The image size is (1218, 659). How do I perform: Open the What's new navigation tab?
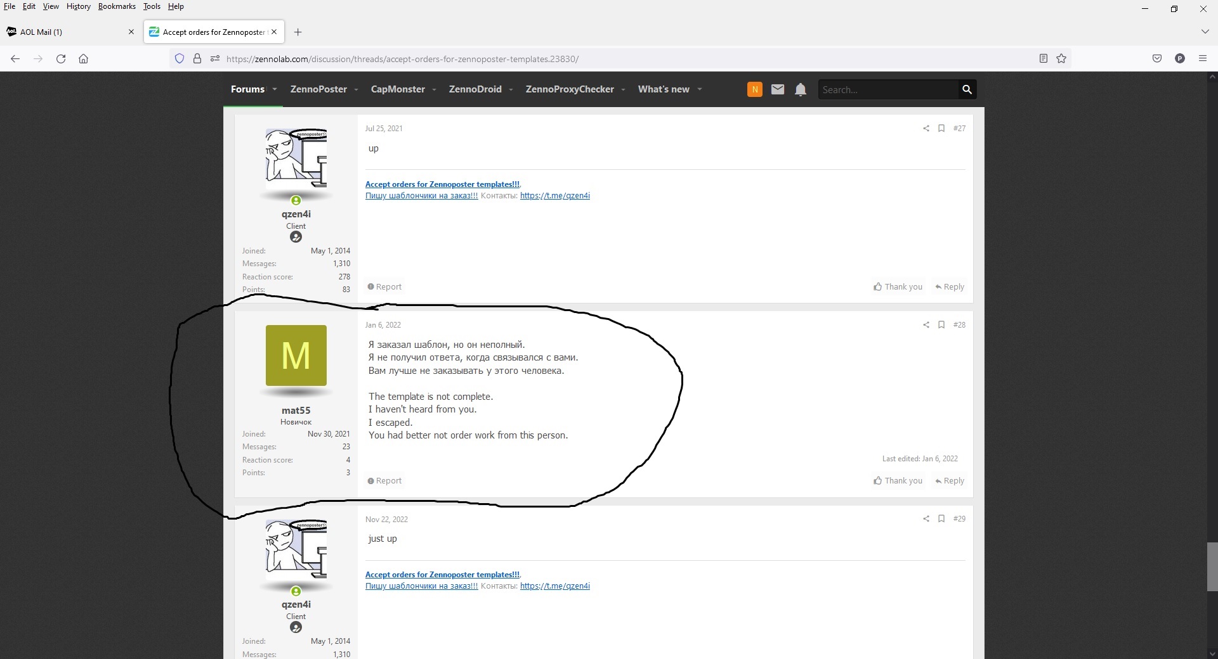[664, 89]
